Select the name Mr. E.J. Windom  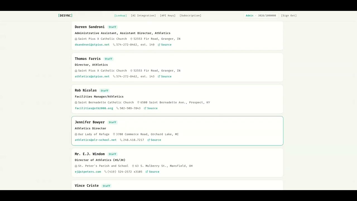tap(90, 154)
